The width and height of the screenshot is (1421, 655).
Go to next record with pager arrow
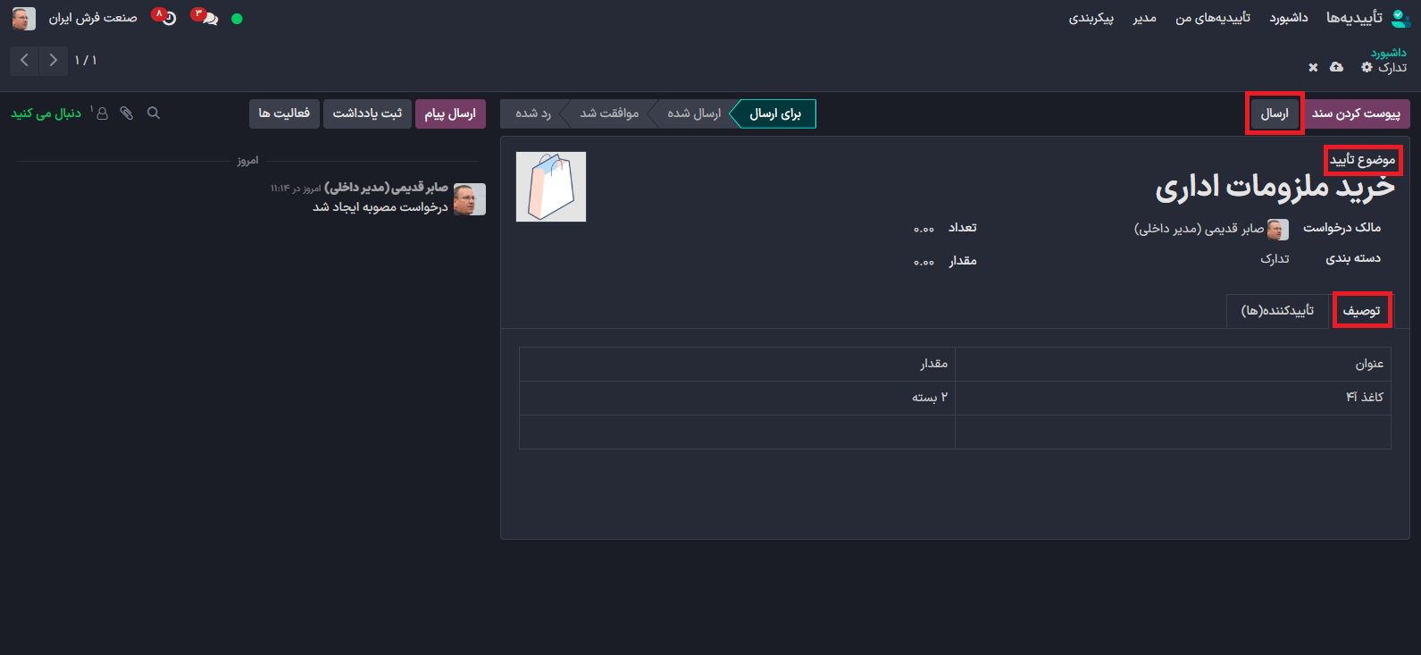click(x=54, y=60)
